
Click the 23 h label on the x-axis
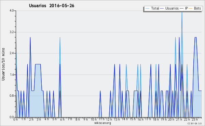point(195,119)
